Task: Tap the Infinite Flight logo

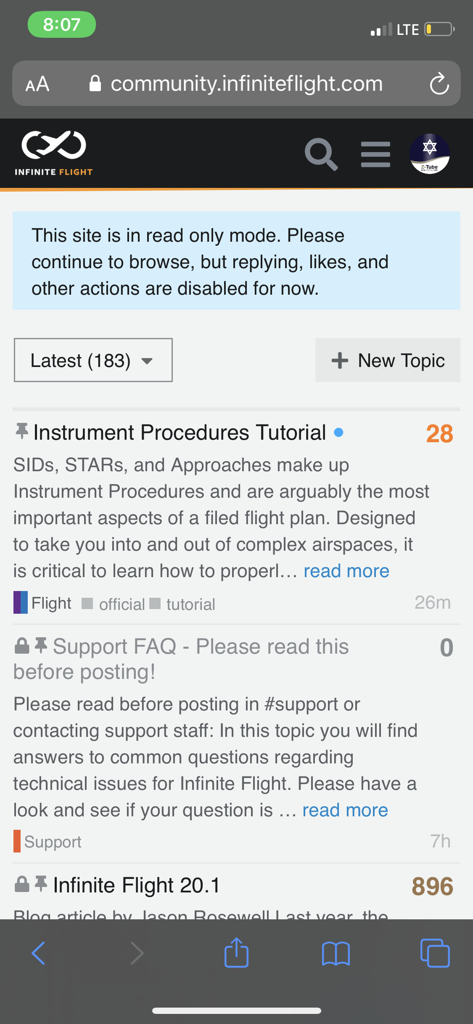Action: [x=54, y=153]
